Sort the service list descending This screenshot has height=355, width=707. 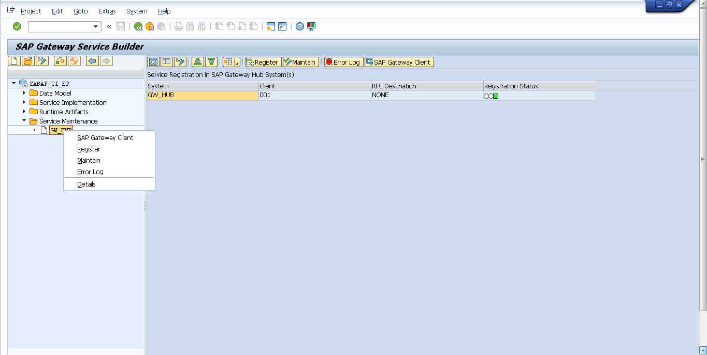pyautogui.click(x=211, y=61)
